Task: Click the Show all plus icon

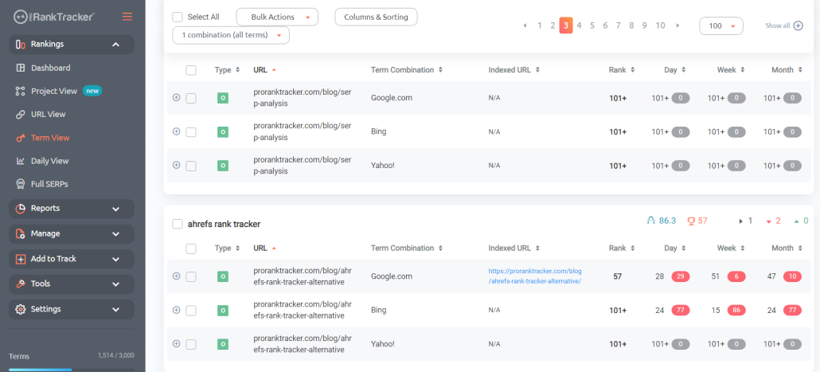Action: click(x=798, y=25)
